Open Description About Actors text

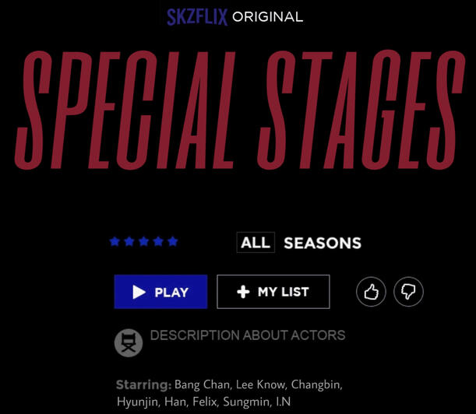(247, 335)
